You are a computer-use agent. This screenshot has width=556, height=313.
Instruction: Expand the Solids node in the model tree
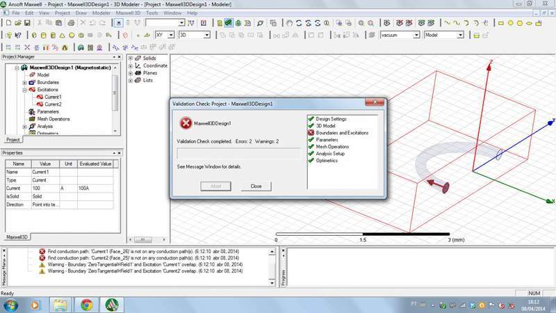[x=131, y=58]
